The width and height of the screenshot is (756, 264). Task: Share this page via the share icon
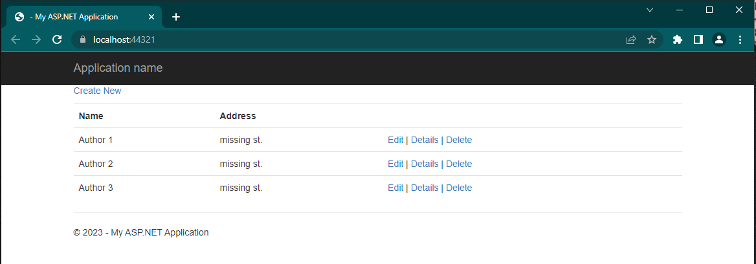point(630,39)
